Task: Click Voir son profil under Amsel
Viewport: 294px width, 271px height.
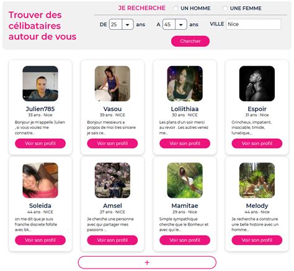Action: click(112, 240)
